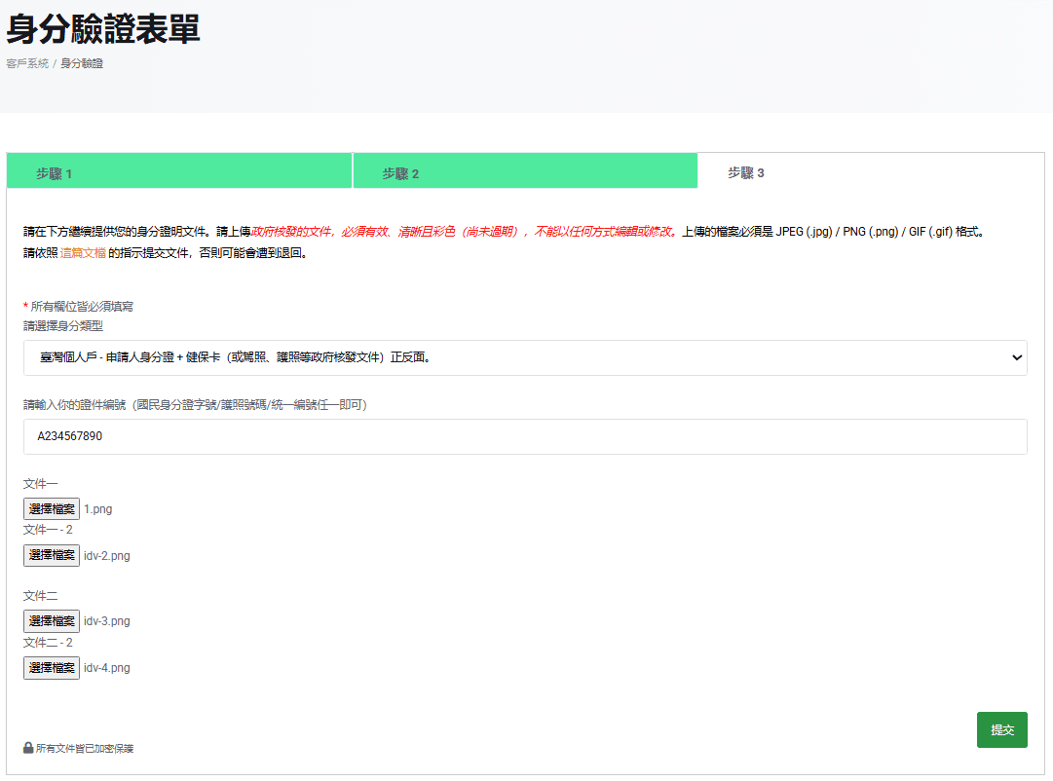Focus the 證件編號 input field

click(x=525, y=436)
